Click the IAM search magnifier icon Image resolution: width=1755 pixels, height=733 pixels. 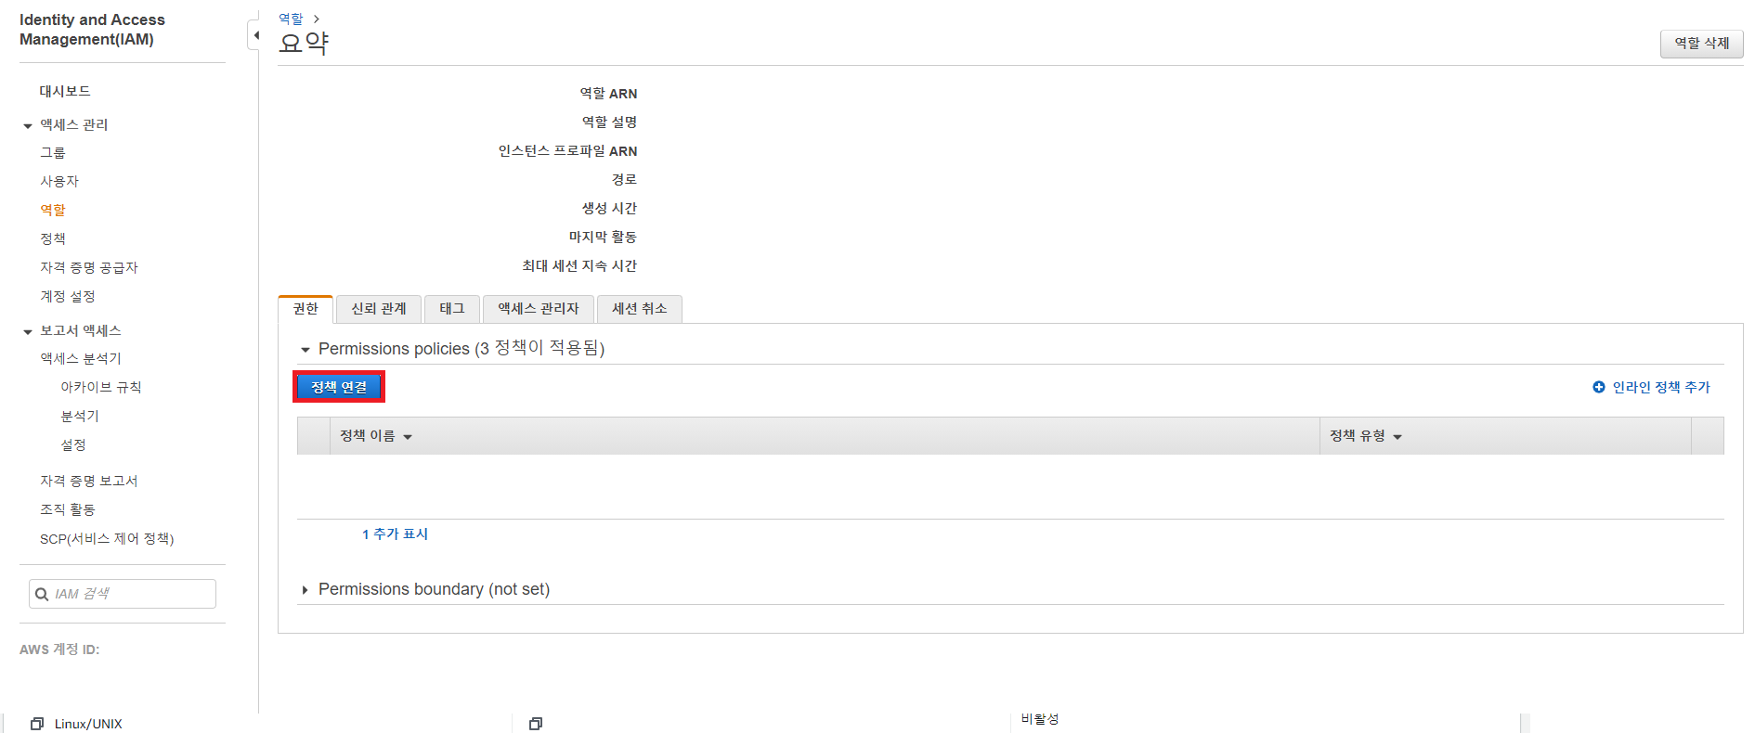(x=42, y=594)
